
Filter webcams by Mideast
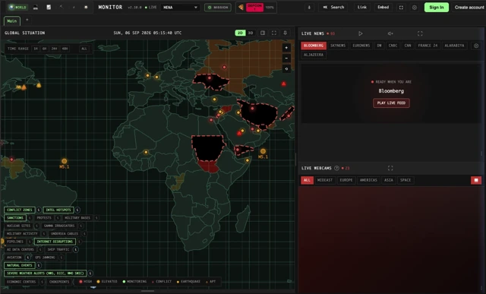[x=325, y=180]
